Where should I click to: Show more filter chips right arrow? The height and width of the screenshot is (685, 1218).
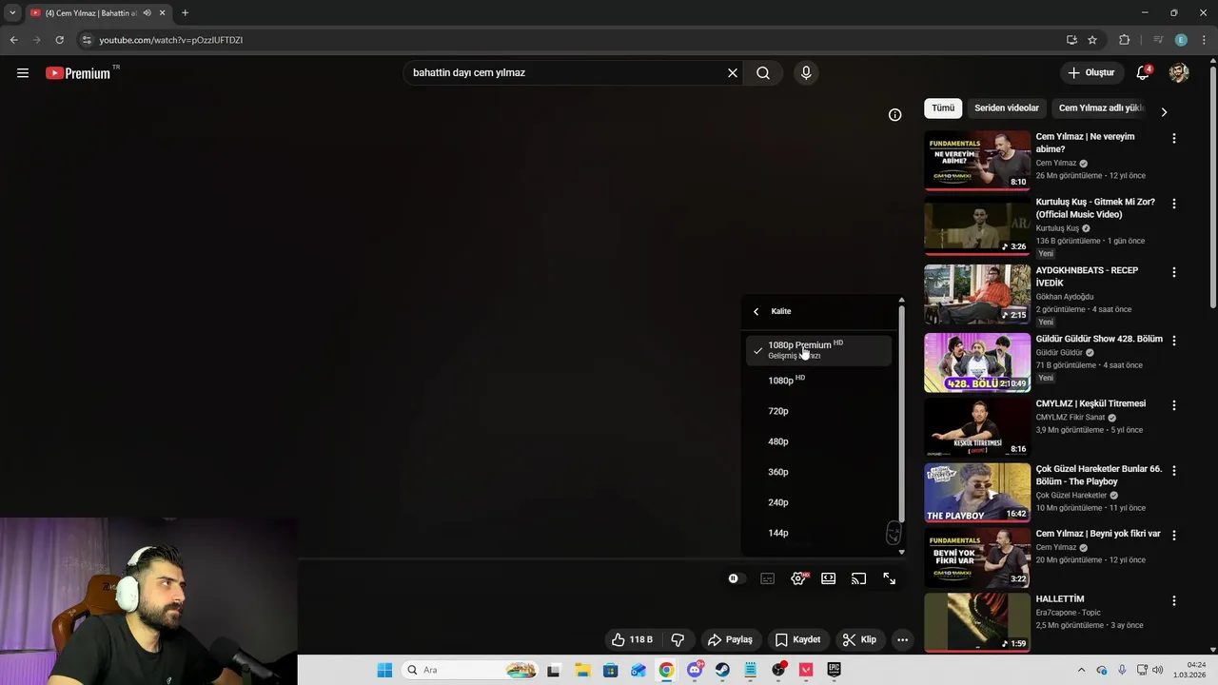[x=1164, y=111]
